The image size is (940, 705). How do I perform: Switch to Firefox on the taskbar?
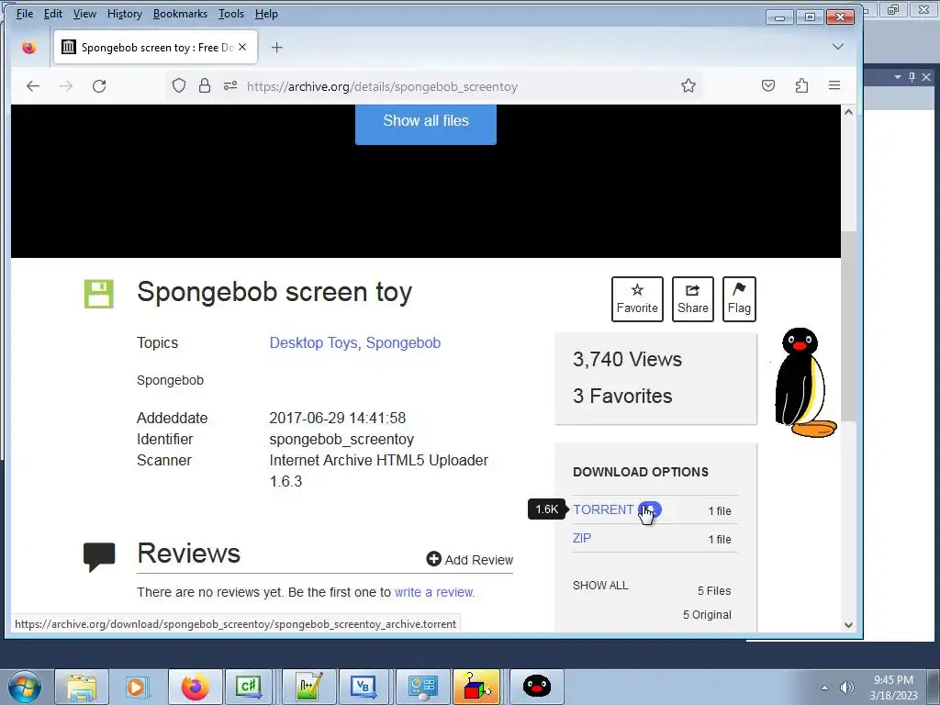tap(195, 687)
